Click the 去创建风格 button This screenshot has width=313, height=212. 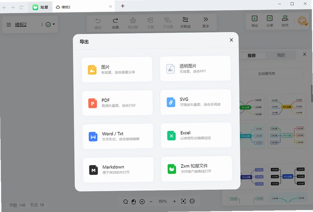pyautogui.click(x=267, y=73)
